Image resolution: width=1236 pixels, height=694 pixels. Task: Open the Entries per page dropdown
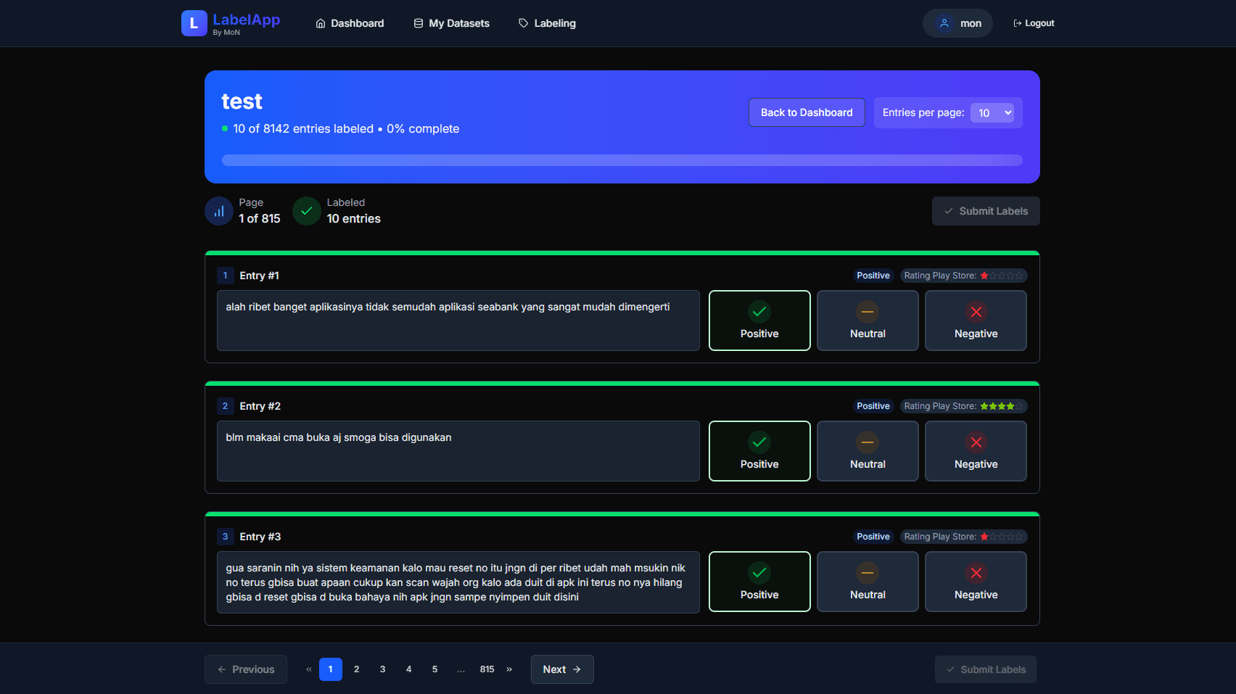993,112
